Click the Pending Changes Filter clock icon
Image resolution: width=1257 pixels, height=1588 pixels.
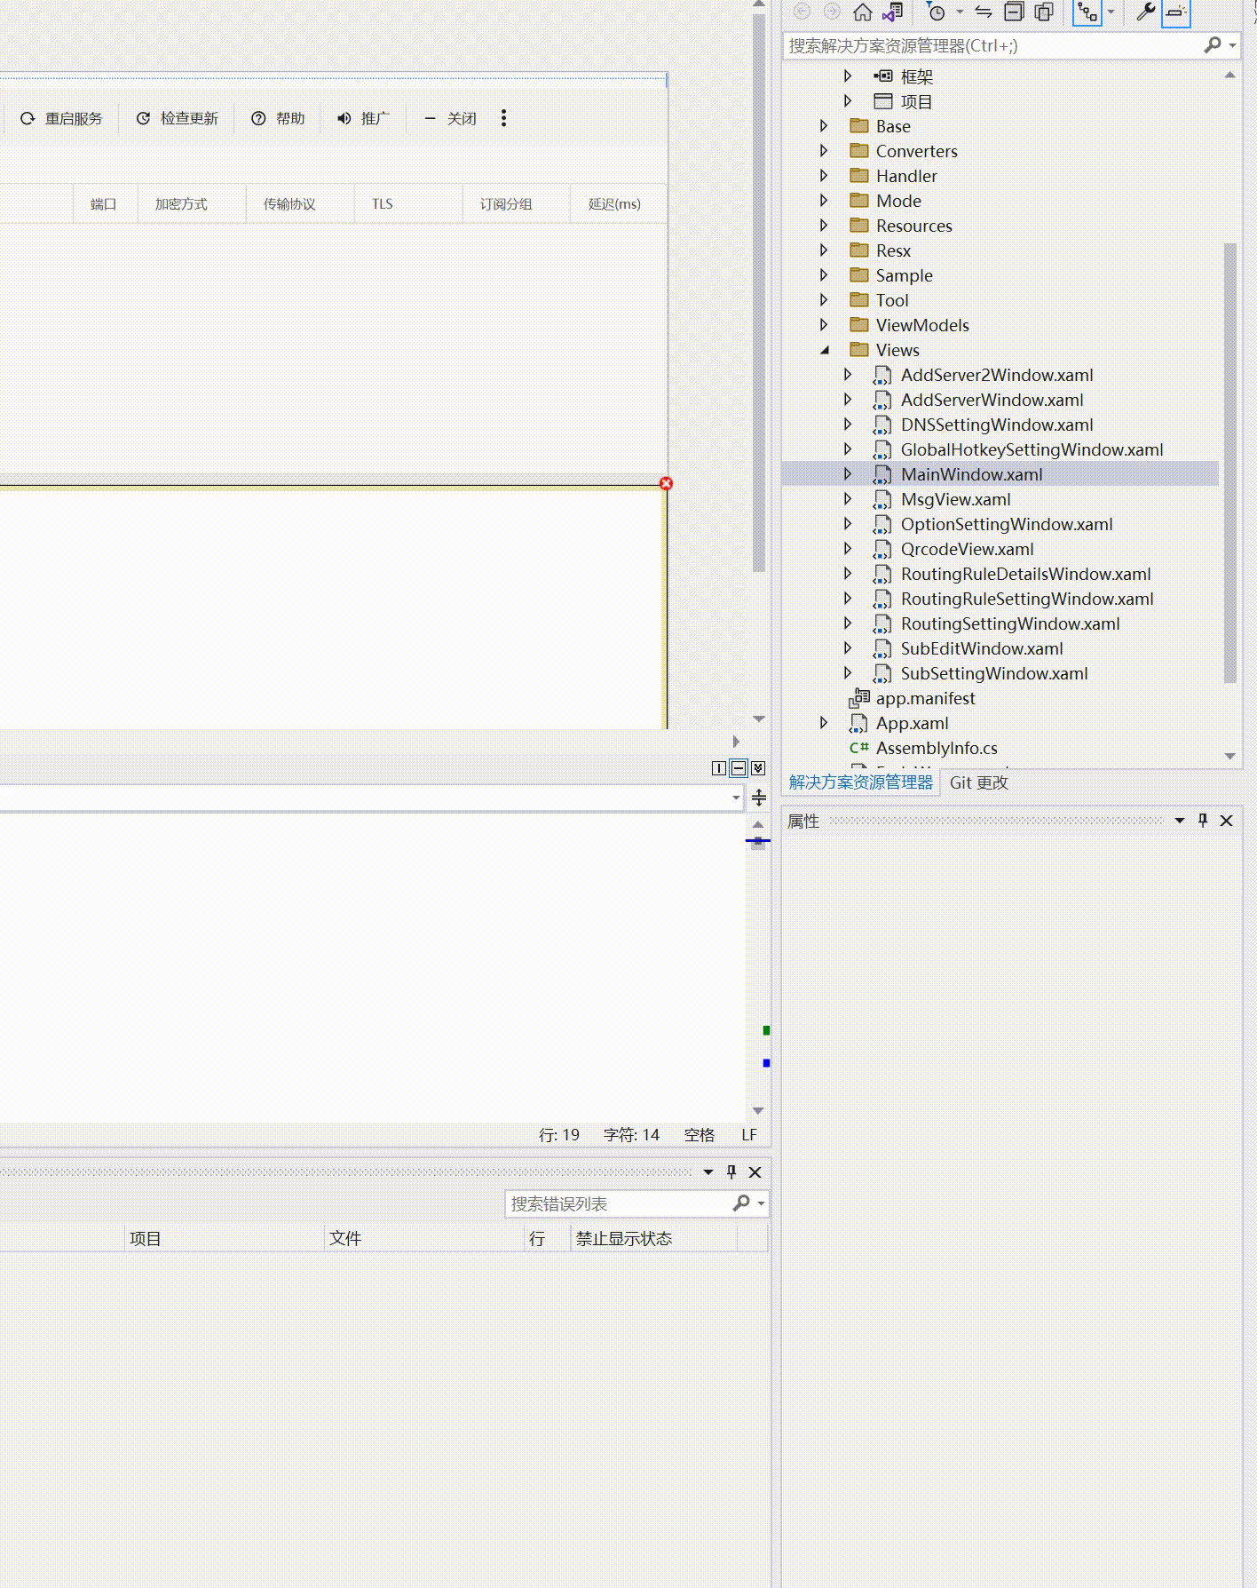936,12
